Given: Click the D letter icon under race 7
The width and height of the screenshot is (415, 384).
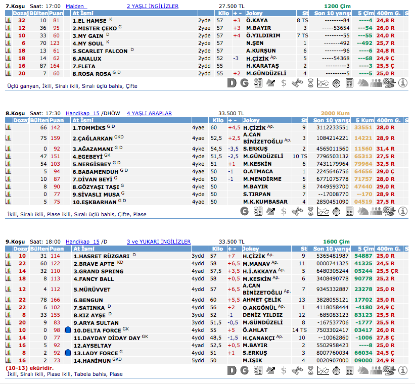Looking at the screenshot, I should (232, 83).
